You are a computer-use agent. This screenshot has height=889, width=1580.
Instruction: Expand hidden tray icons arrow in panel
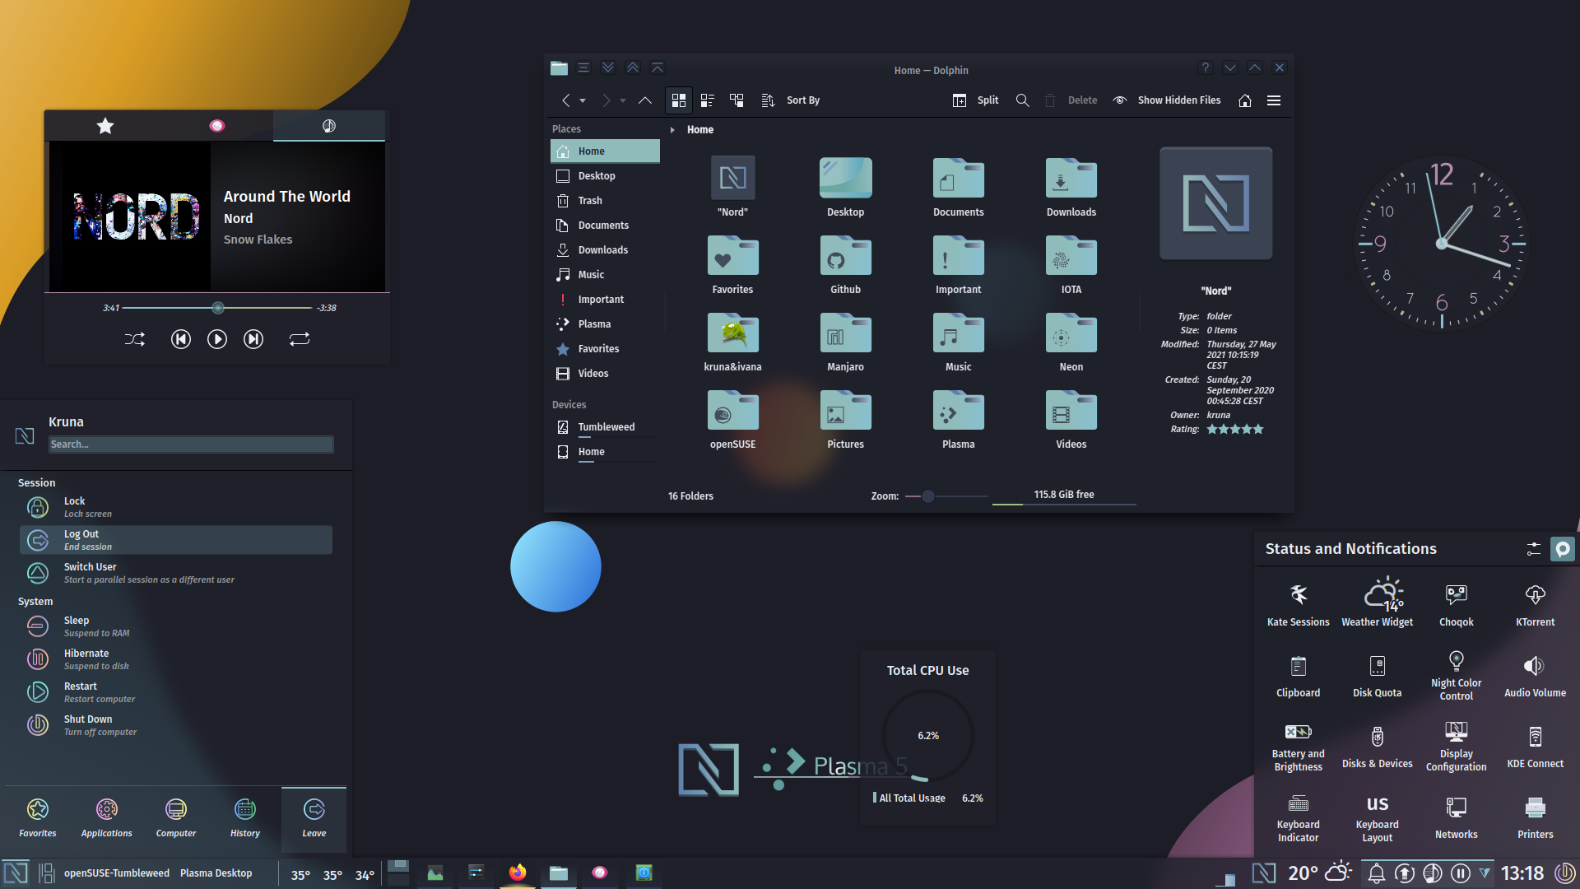pos(1485,873)
